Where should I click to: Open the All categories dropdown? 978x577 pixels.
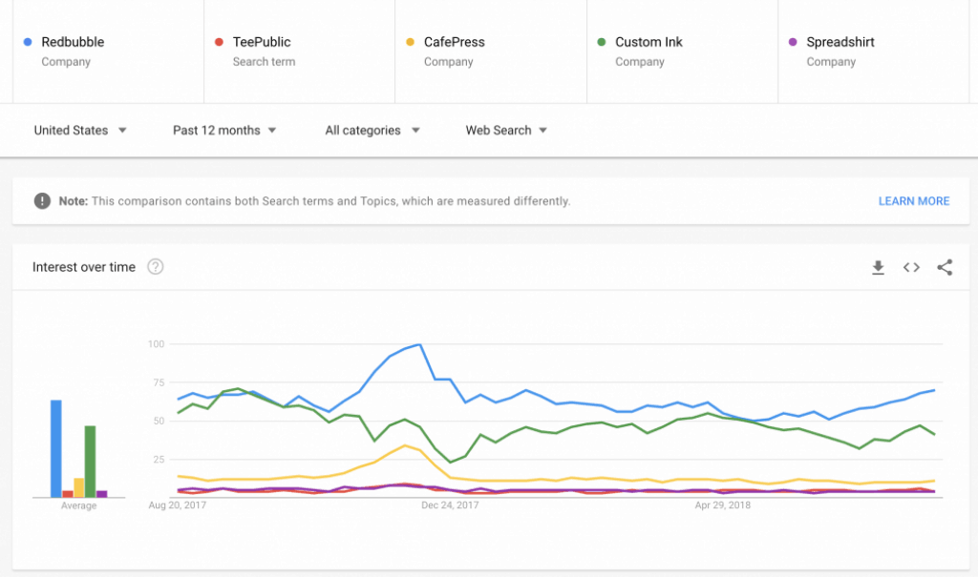[x=372, y=131]
